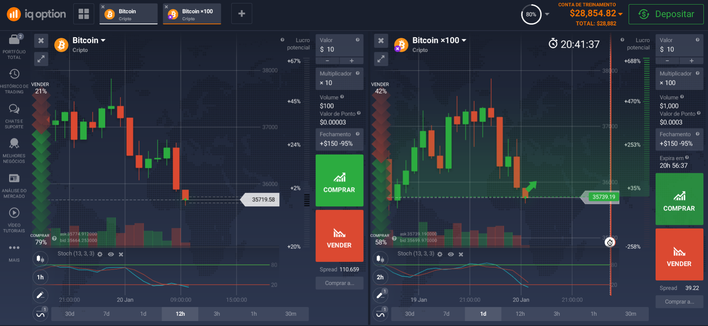Viewport: 708px width, 326px height.
Task: Decrease Valor with minus on Bitcoin panel
Action: 327,61
